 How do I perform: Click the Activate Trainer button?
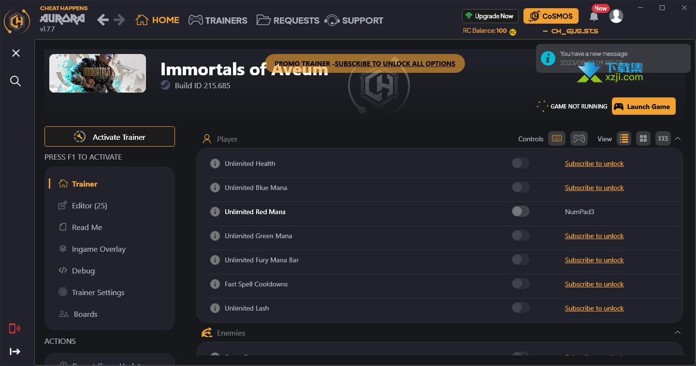pos(110,136)
